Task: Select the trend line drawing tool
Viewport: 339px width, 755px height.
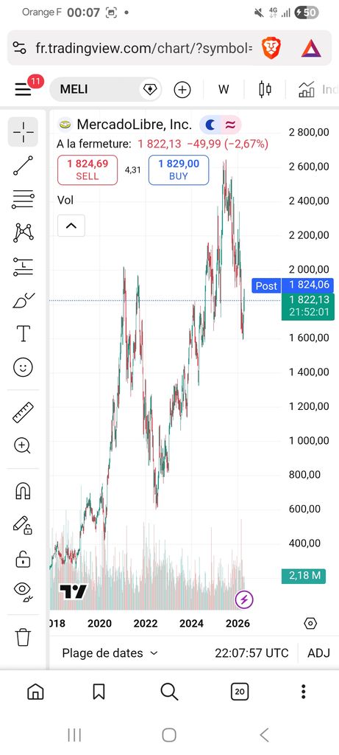Action: coord(23,165)
